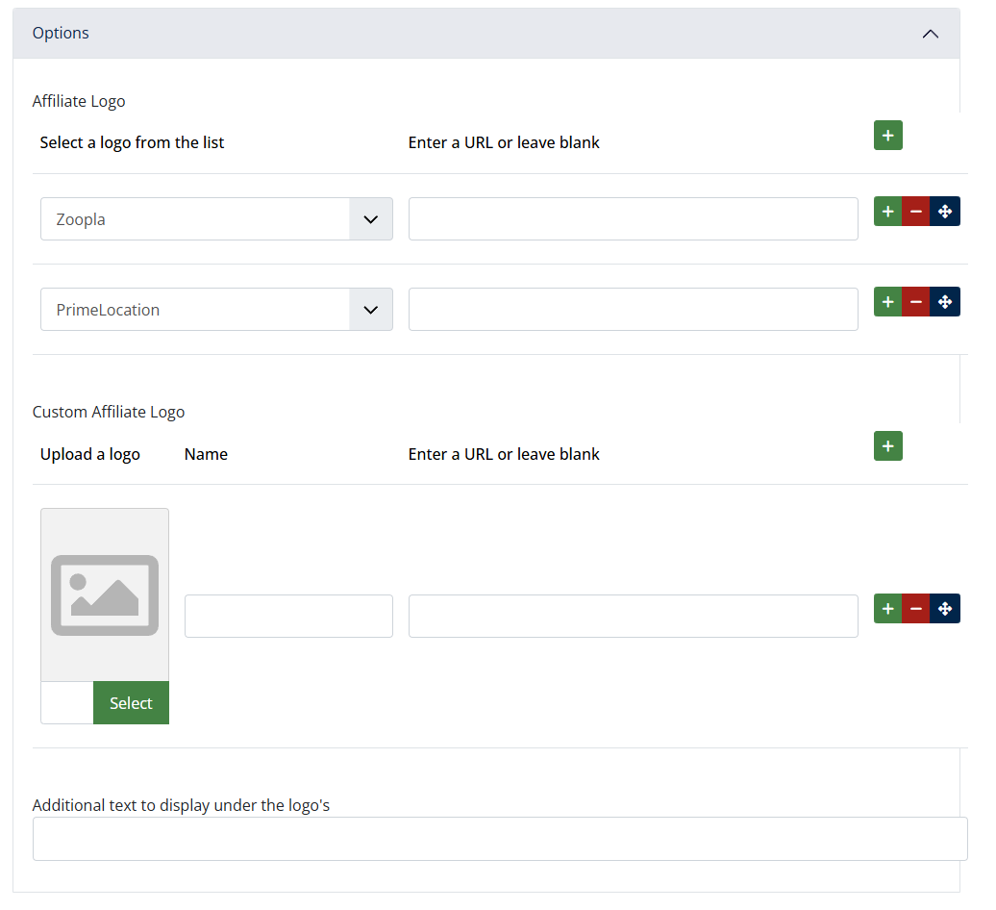
Task: Click the custom logo image placeholder
Action: point(105,594)
